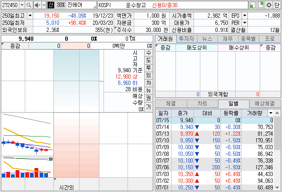282x192 pixels.
Task: Click the 07/14 row closing price 9,940
Action: (x=186, y=127)
